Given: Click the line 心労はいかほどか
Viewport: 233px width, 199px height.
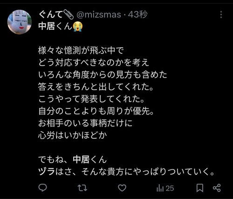Looking at the screenshot, I should (73, 135).
